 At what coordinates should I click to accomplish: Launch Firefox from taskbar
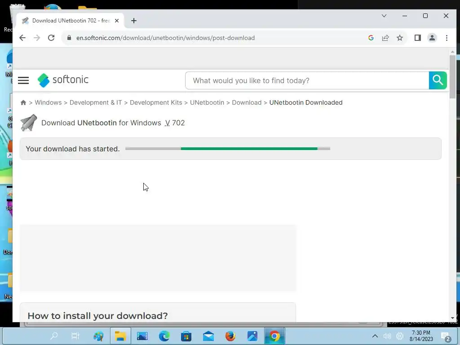[230, 336]
